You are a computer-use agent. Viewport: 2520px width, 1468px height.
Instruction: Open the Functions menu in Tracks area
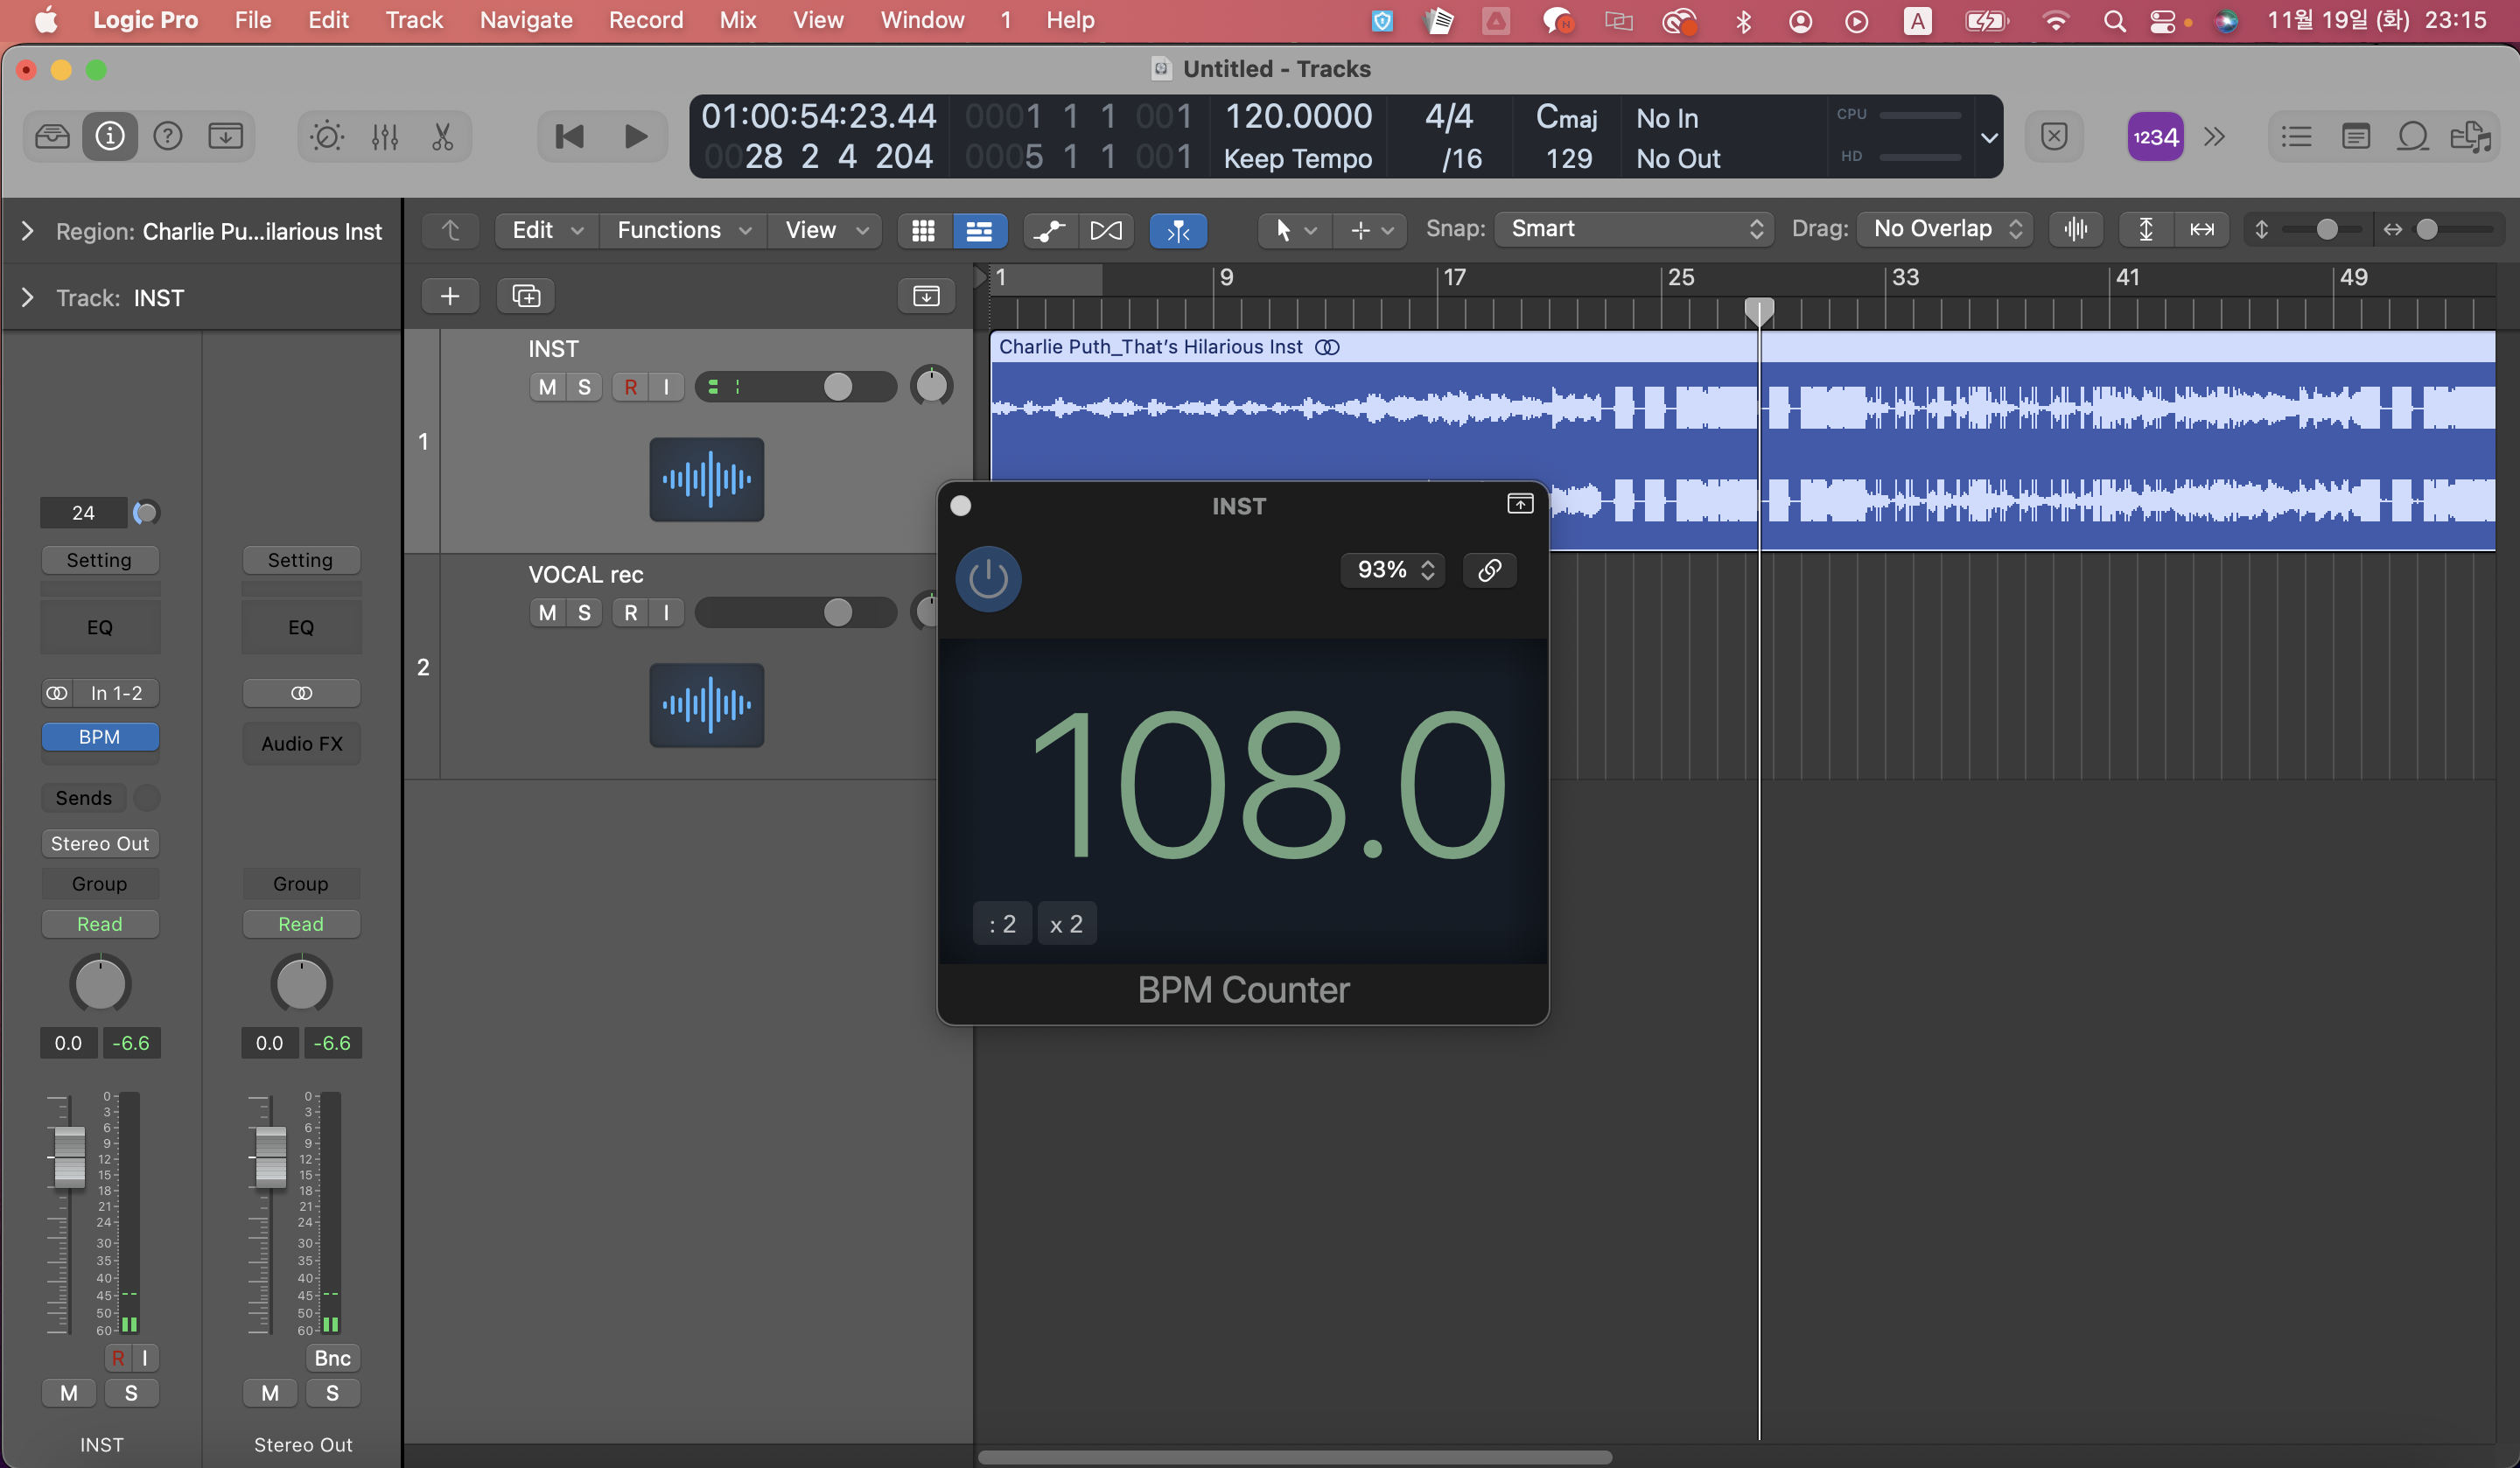coord(682,230)
